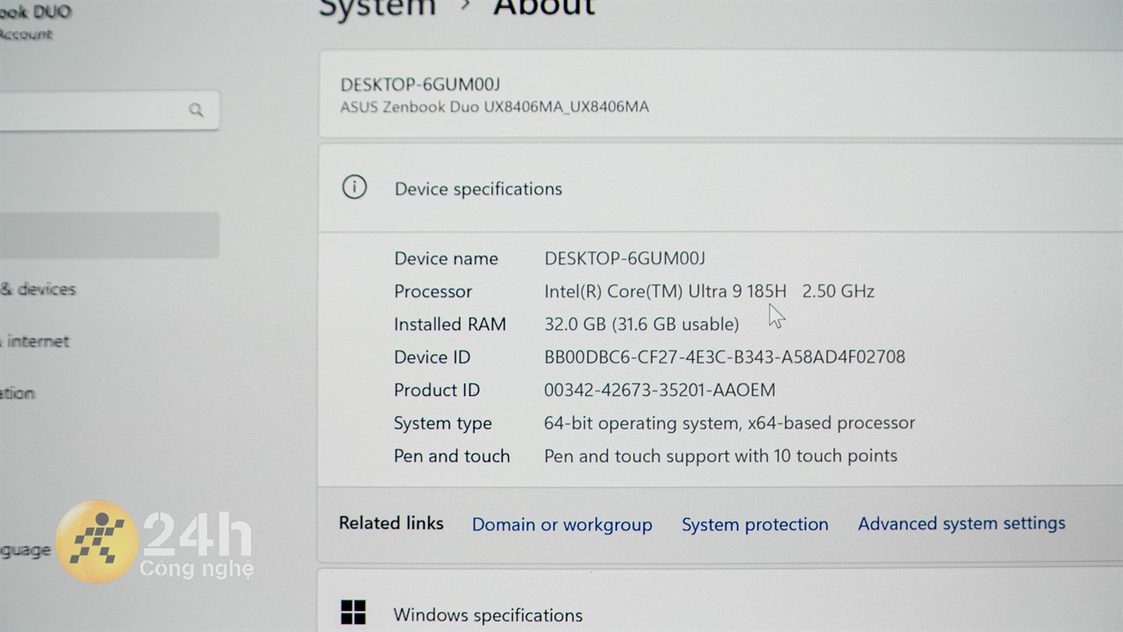The height and width of the screenshot is (632, 1123).
Task: Open the Domain or workgroup link
Action: [x=561, y=524]
